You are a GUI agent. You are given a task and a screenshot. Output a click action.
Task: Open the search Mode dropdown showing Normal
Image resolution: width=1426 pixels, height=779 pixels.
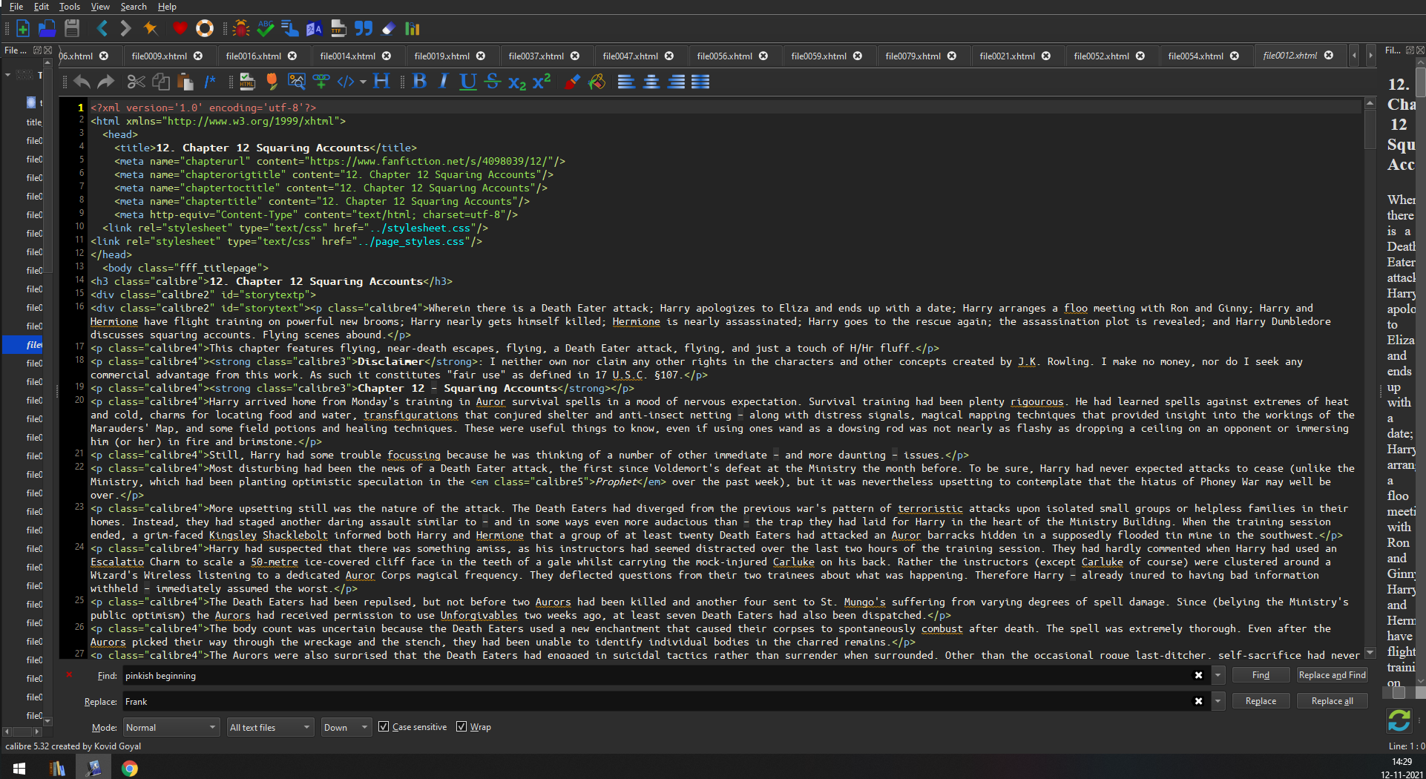171,728
